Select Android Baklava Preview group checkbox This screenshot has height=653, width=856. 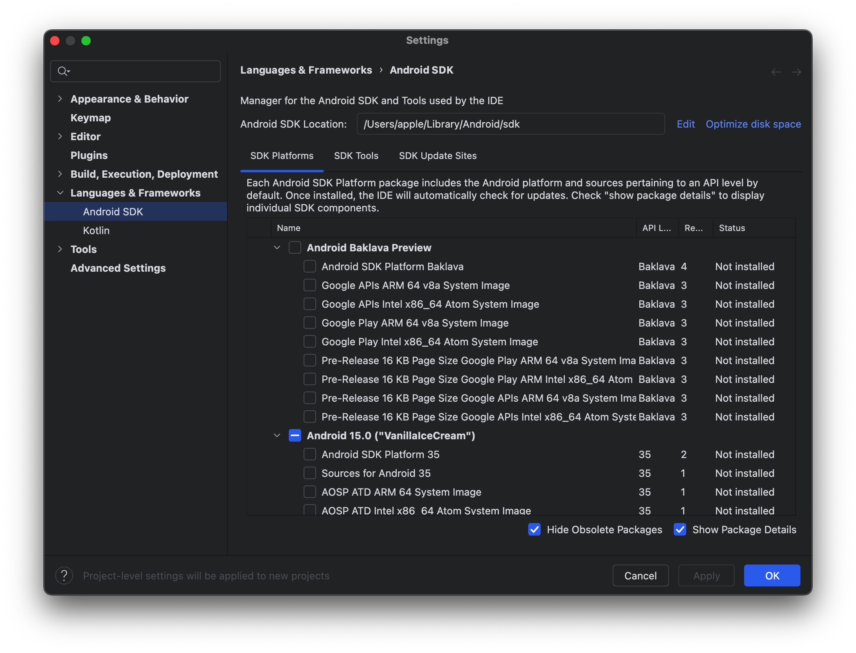[295, 248]
